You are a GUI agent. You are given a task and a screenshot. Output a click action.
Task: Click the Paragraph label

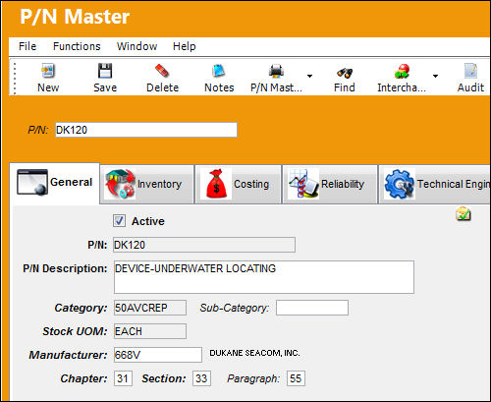pyautogui.click(x=253, y=378)
